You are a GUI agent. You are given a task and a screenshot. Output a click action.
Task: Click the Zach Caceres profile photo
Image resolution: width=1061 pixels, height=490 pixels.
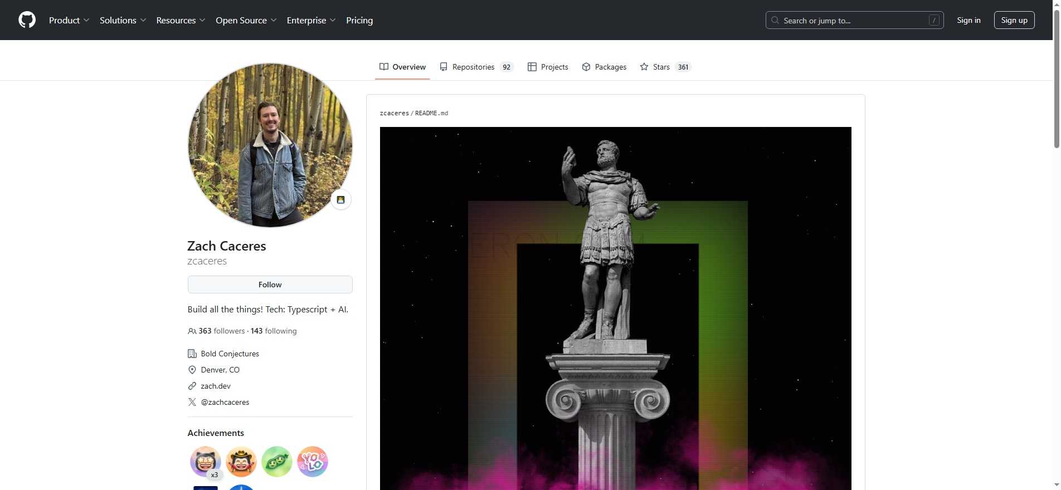[x=270, y=145]
